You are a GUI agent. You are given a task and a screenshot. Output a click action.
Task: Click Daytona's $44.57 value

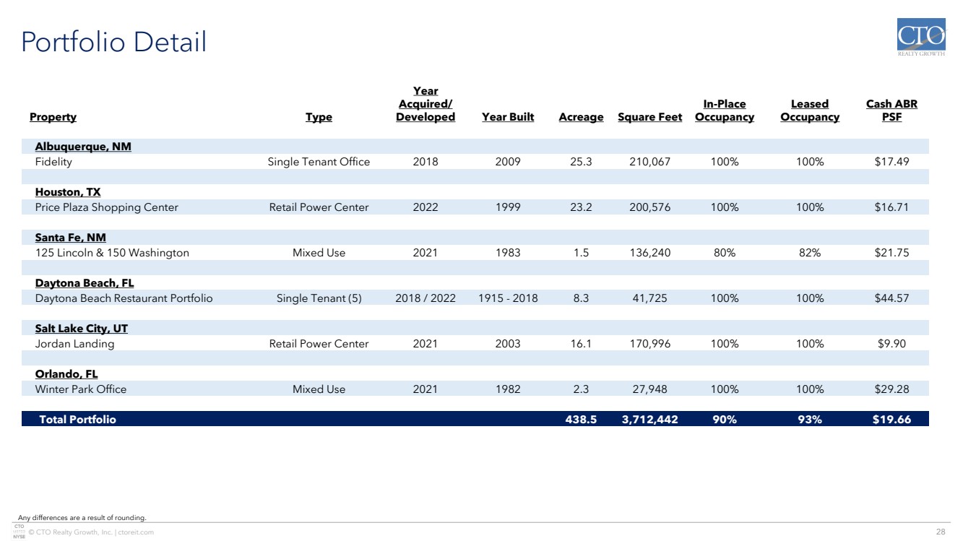coord(891,298)
